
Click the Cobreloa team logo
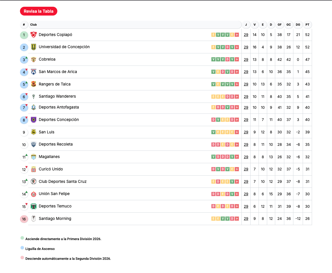(x=33, y=60)
